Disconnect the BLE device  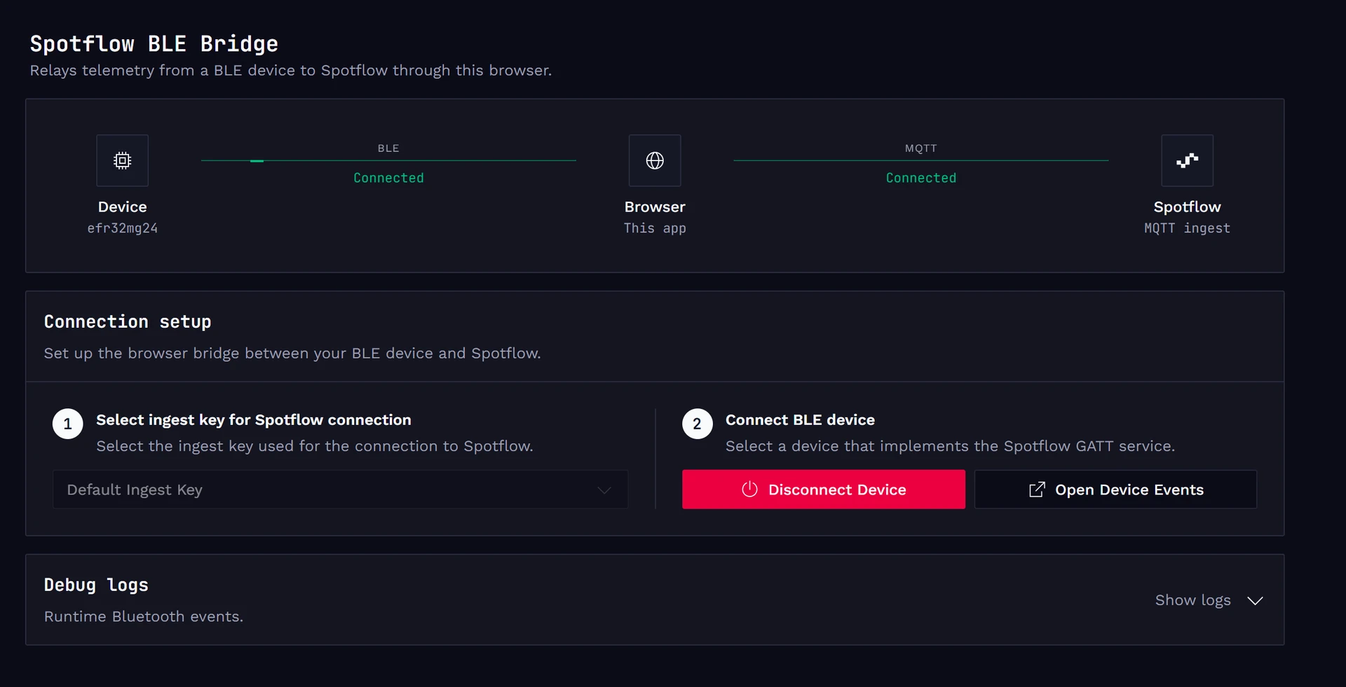click(x=823, y=490)
